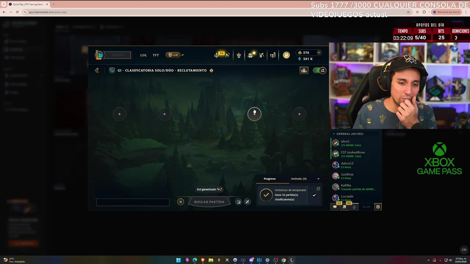
Task: Click the ranked solo/duo queue icon
Action: click(112, 70)
